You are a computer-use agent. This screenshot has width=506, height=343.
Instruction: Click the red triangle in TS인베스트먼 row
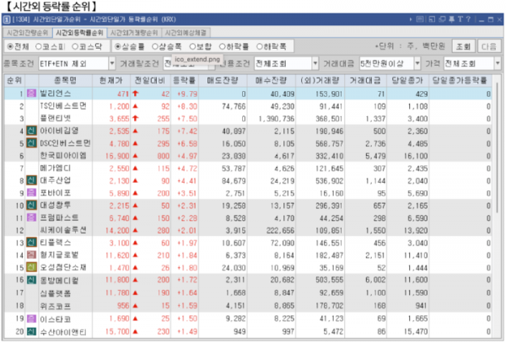[136, 106]
